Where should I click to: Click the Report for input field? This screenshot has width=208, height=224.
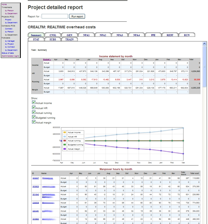pyautogui.click(x=55, y=17)
